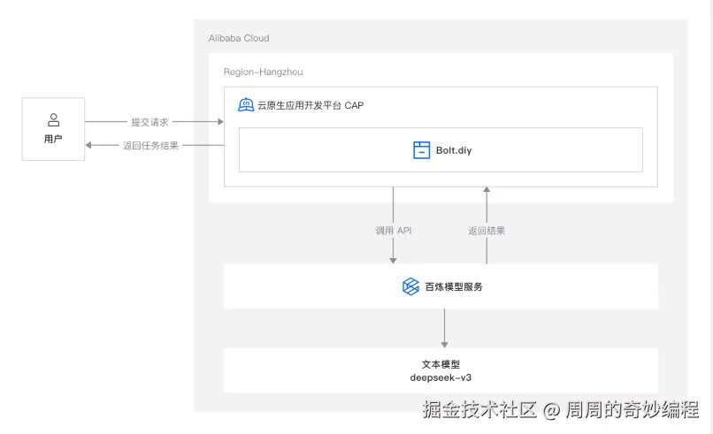Click the Alibaba Cloud heading text

tap(239, 38)
